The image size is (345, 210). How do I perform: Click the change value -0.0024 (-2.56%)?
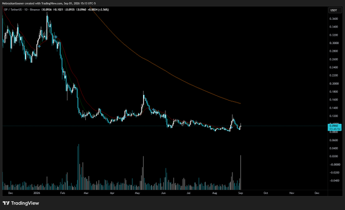pos(98,10)
